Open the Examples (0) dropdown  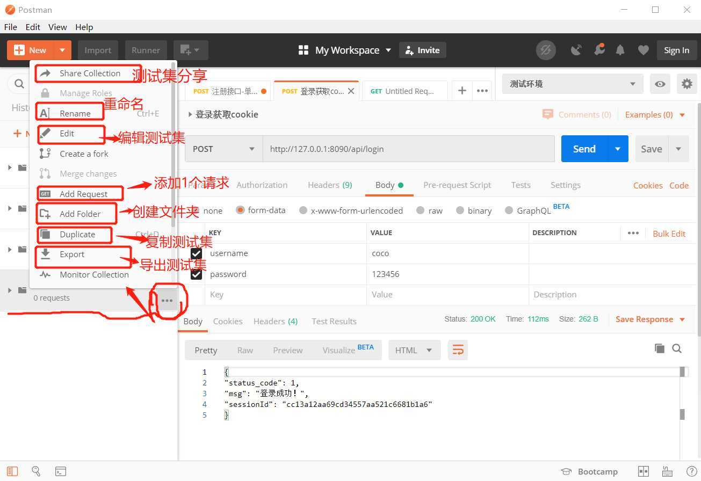pyautogui.click(x=655, y=114)
